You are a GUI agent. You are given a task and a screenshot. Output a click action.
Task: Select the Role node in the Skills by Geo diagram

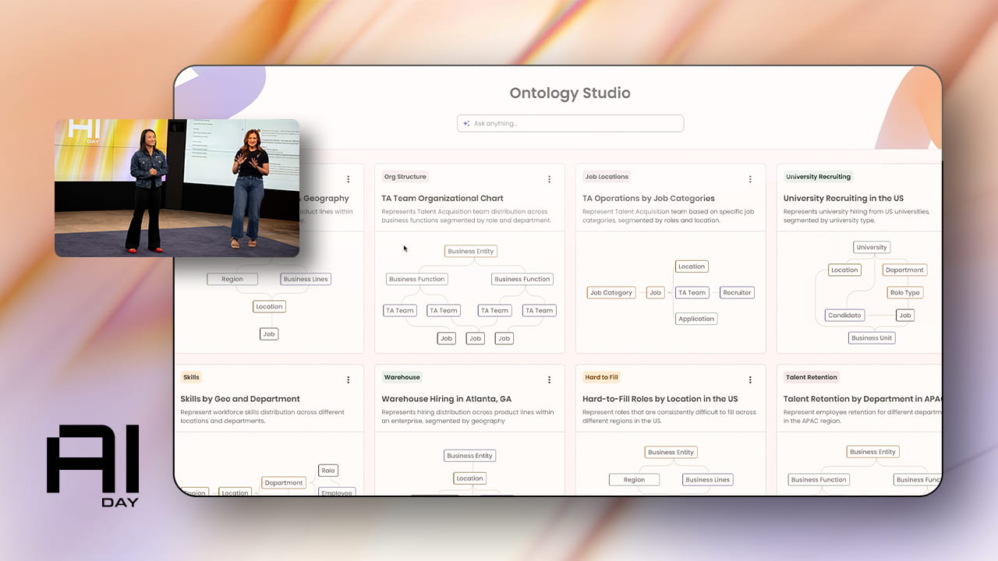point(328,471)
